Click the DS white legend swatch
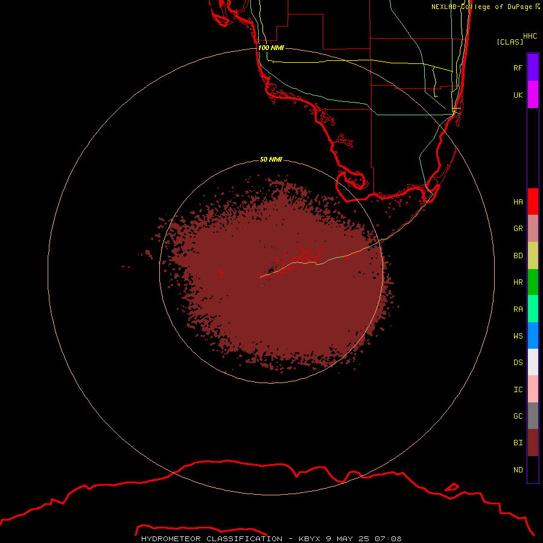 533,362
